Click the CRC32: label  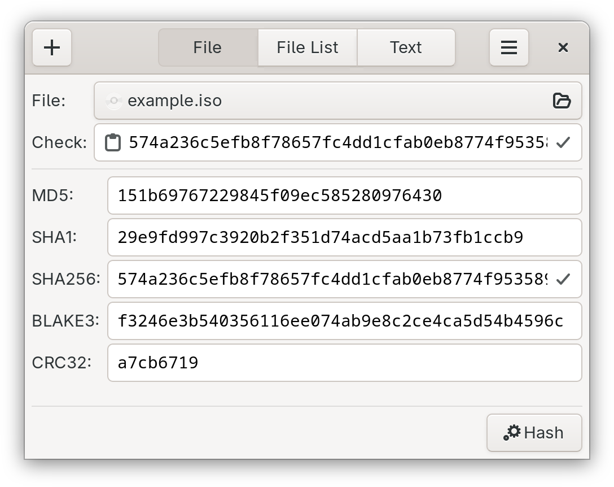click(x=62, y=363)
